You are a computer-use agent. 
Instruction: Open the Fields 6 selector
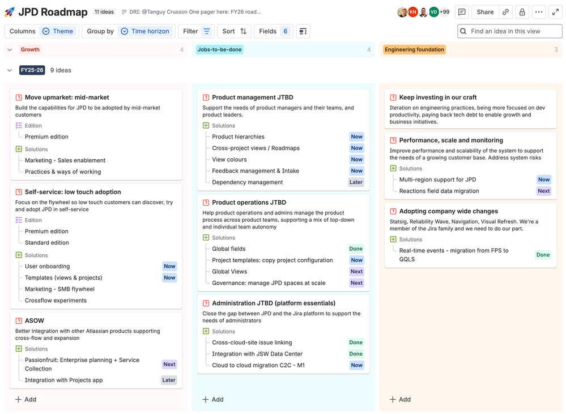click(x=273, y=31)
